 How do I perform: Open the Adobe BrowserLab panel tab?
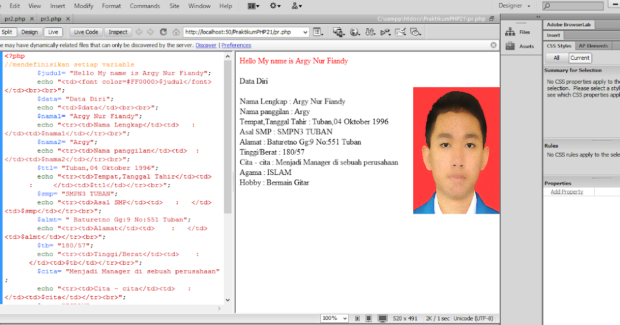click(569, 24)
